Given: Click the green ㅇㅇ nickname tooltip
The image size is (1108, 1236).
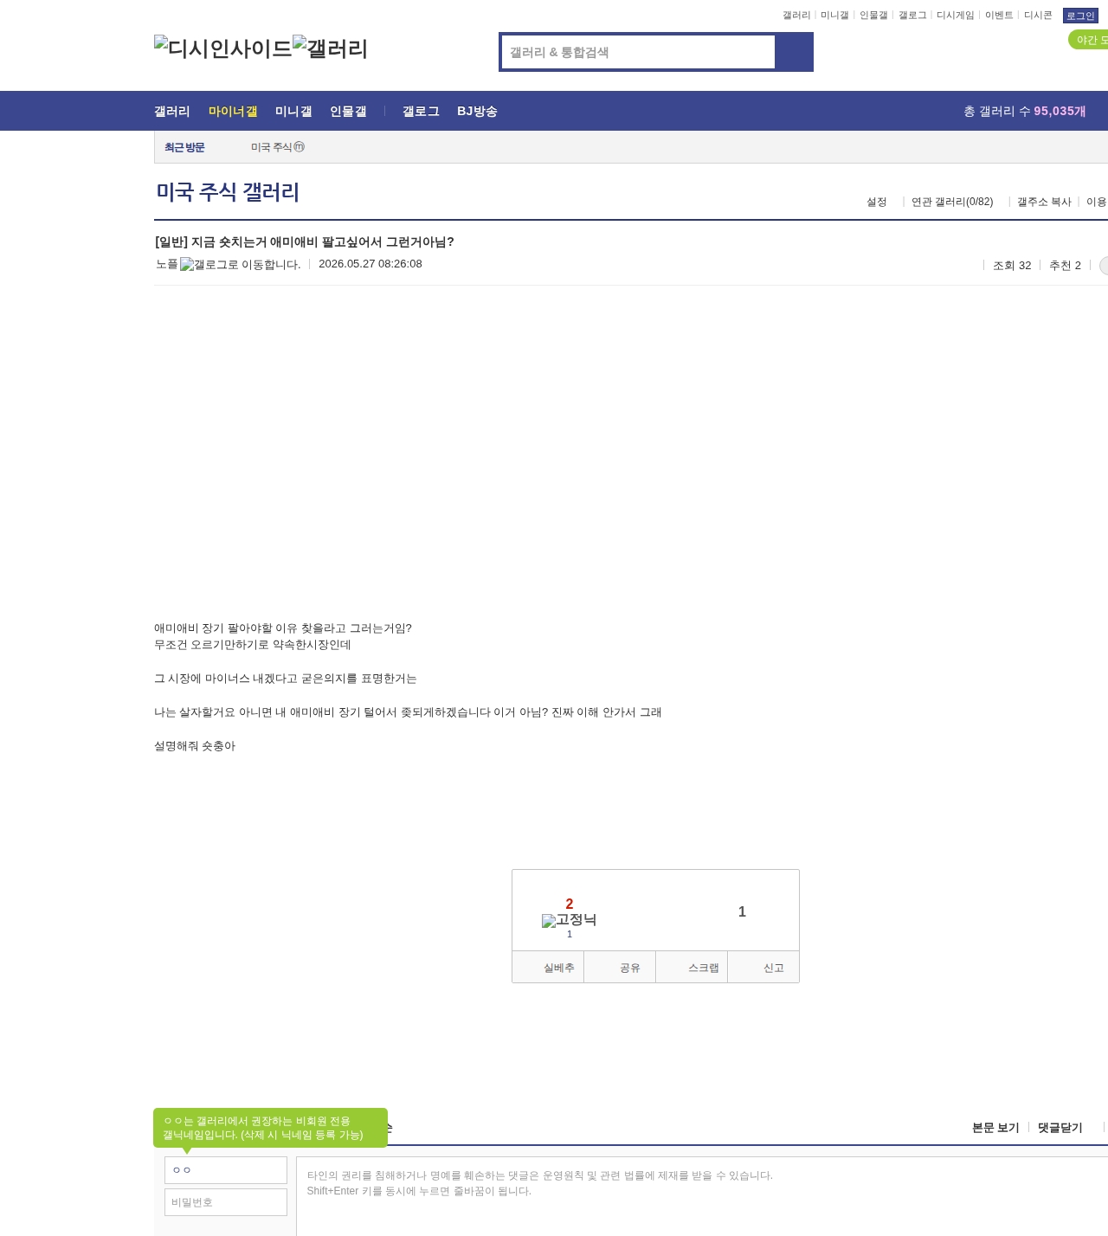Looking at the screenshot, I should pos(270,1128).
